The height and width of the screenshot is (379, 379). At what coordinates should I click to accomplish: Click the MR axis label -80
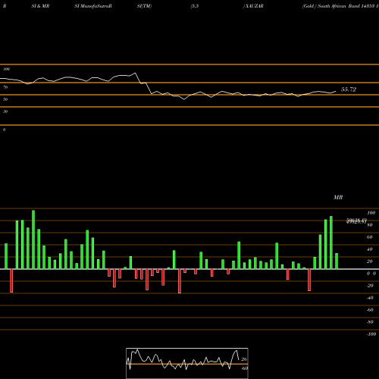370,322
